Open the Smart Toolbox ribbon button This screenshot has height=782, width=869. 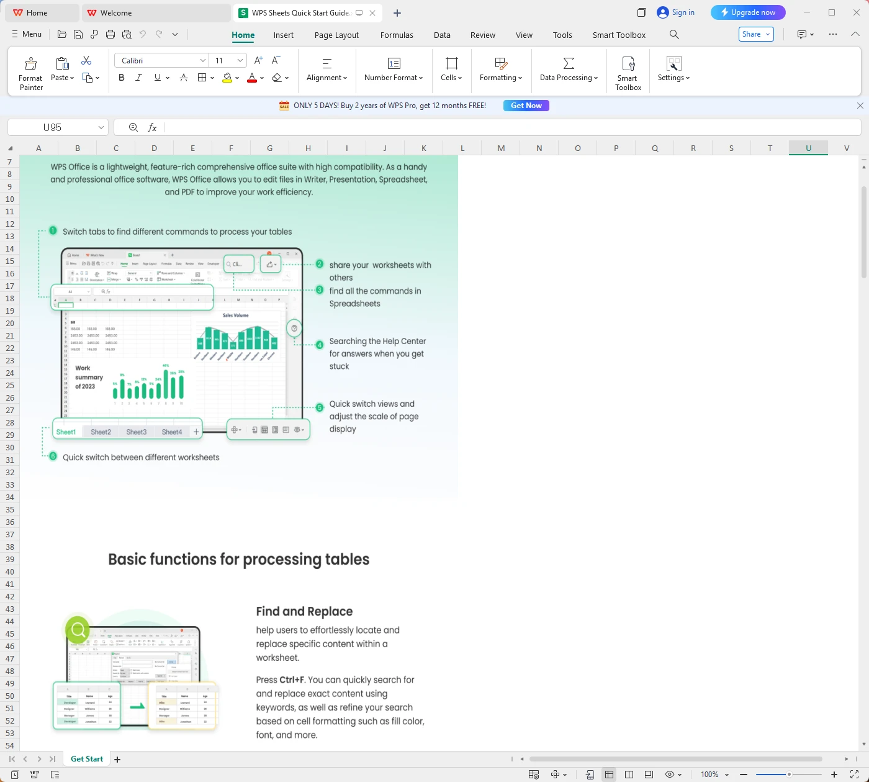click(x=628, y=73)
